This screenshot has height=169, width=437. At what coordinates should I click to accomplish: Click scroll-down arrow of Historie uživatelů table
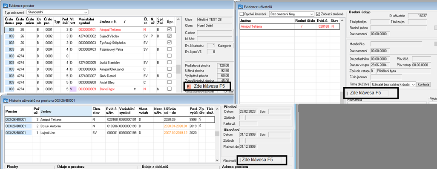pyautogui.click(x=217, y=160)
